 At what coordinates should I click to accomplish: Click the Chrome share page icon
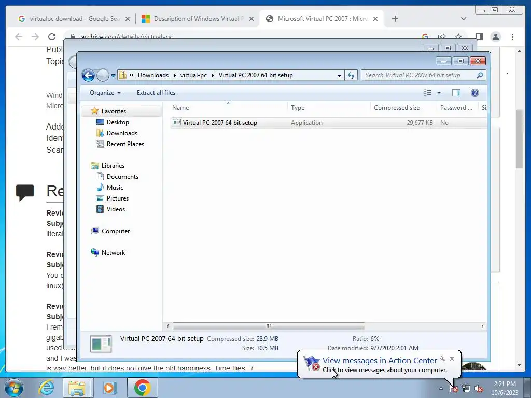click(442, 37)
